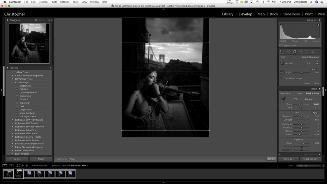Adjust the Clarity slider handle

pyautogui.click(x=303, y=143)
